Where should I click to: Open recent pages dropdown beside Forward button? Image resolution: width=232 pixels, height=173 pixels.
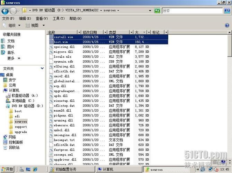tap(18, 11)
